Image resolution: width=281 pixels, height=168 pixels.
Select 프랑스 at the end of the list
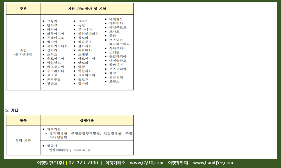pyautogui.click(x=114, y=81)
